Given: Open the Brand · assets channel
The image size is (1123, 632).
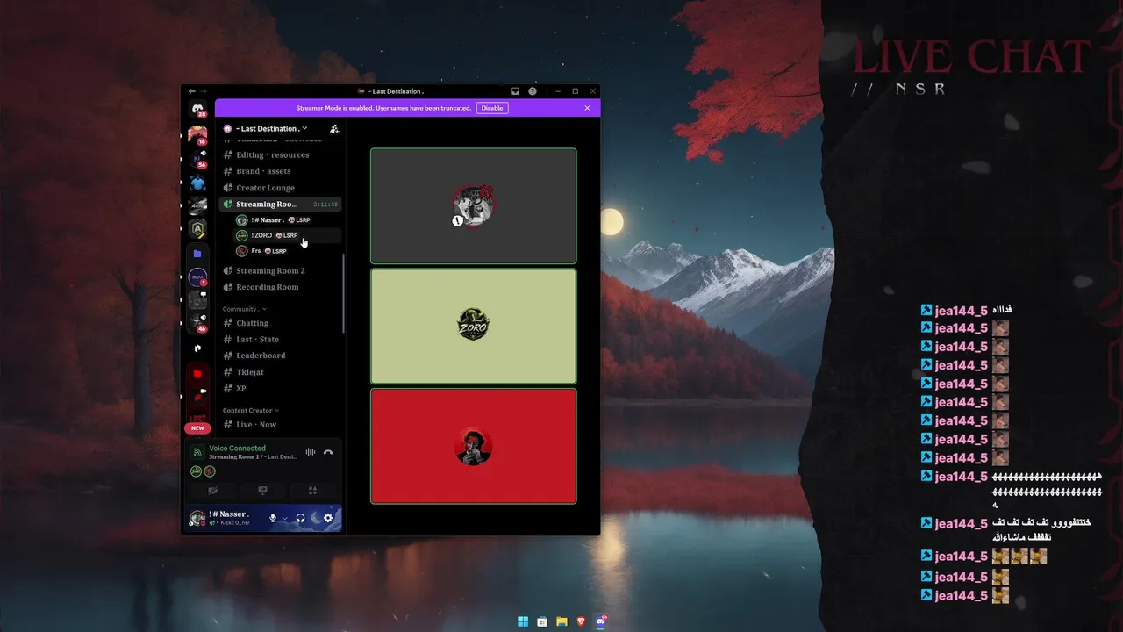Looking at the screenshot, I should pyautogui.click(x=280, y=171).
